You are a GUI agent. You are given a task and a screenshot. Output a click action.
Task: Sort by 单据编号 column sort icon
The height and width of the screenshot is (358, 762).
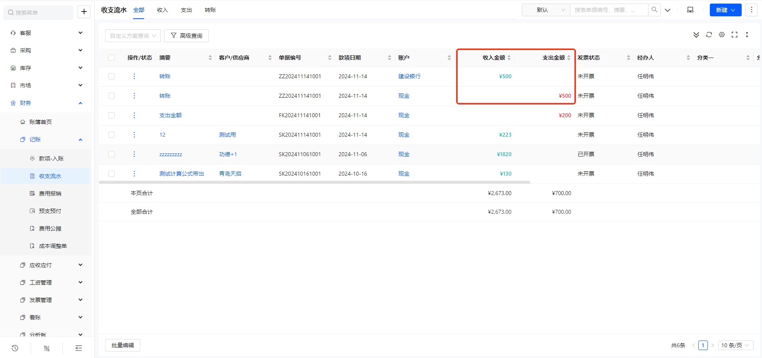pyautogui.click(x=330, y=58)
